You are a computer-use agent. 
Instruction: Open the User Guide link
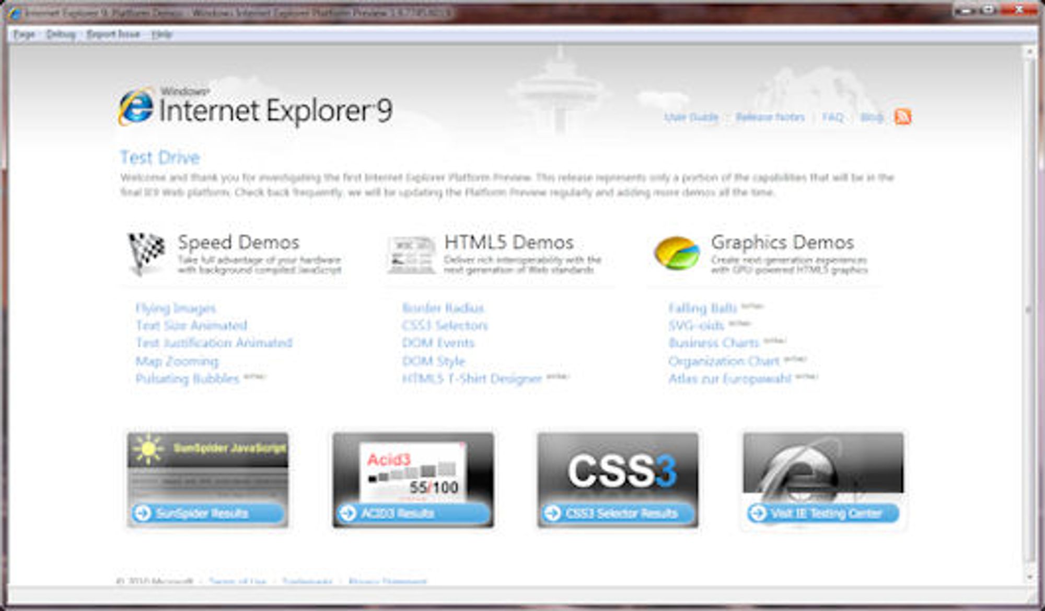click(691, 117)
